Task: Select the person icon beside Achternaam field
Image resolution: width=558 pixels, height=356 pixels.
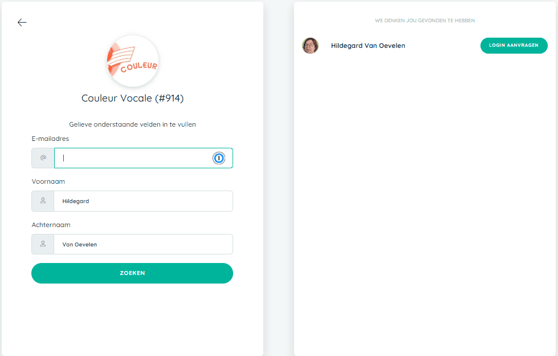Action: coord(43,244)
